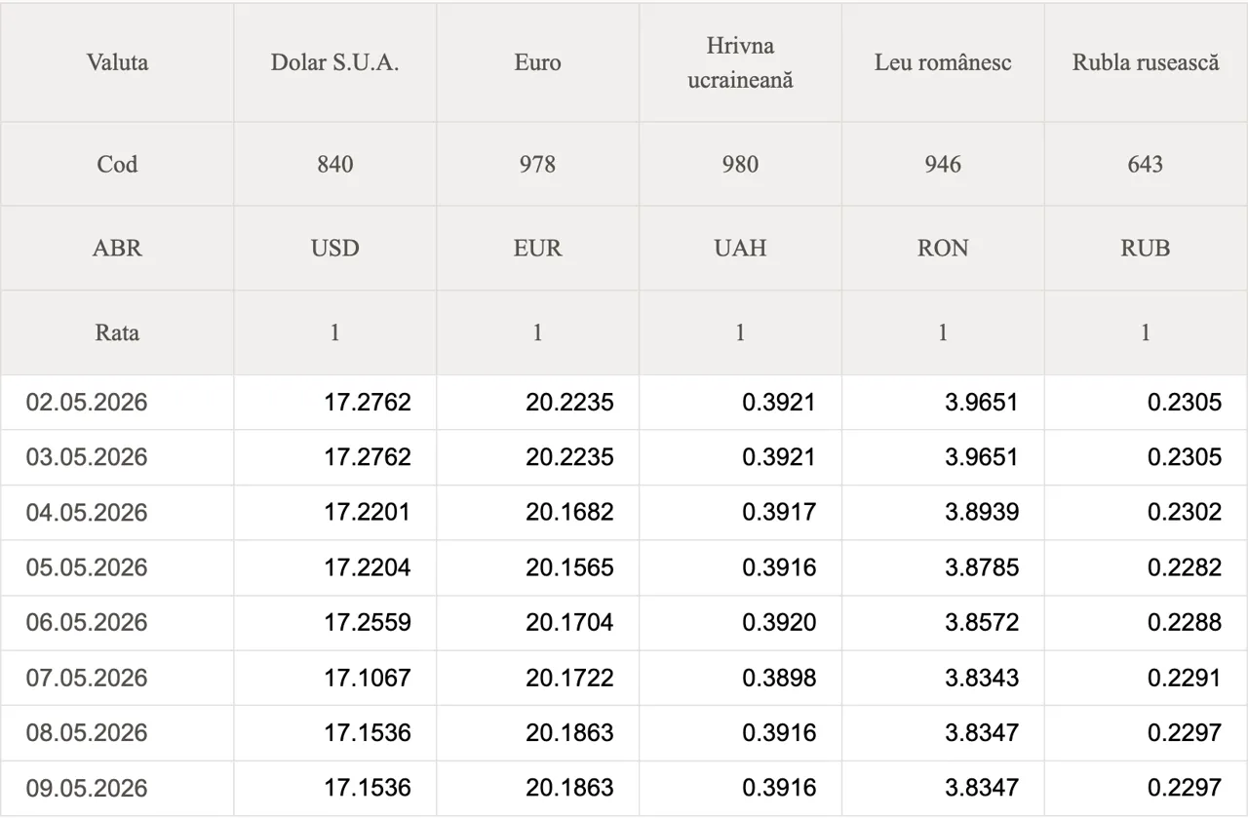1248x818 pixels.
Task: Click the Dolar S.U.A. column header
Action: tap(334, 62)
